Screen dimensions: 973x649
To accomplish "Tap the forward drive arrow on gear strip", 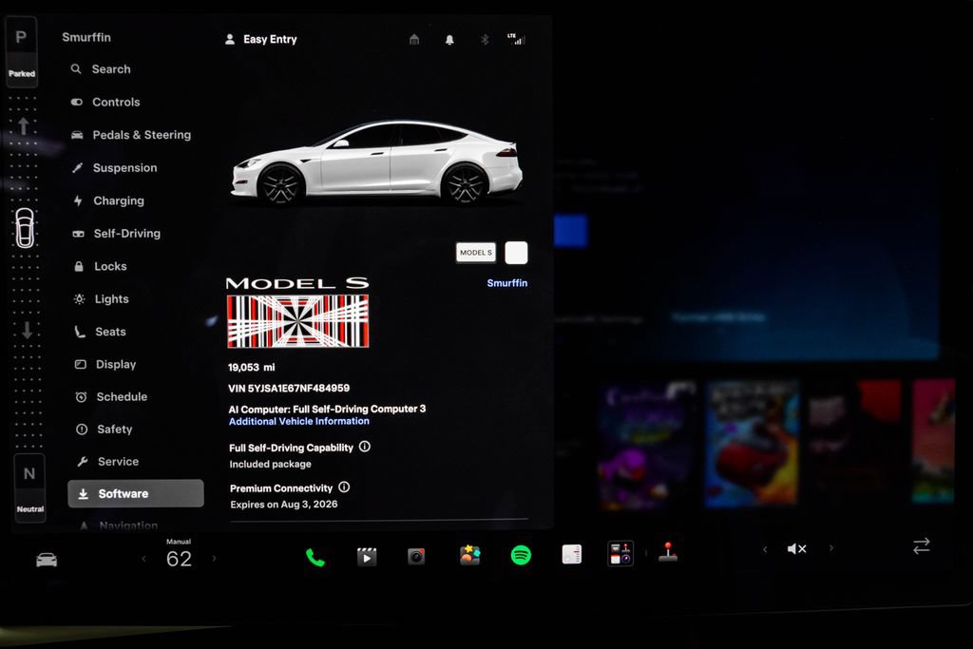I will (23, 126).
